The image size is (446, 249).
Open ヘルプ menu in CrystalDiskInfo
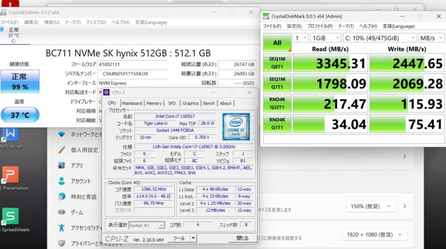tap(120, 22)
